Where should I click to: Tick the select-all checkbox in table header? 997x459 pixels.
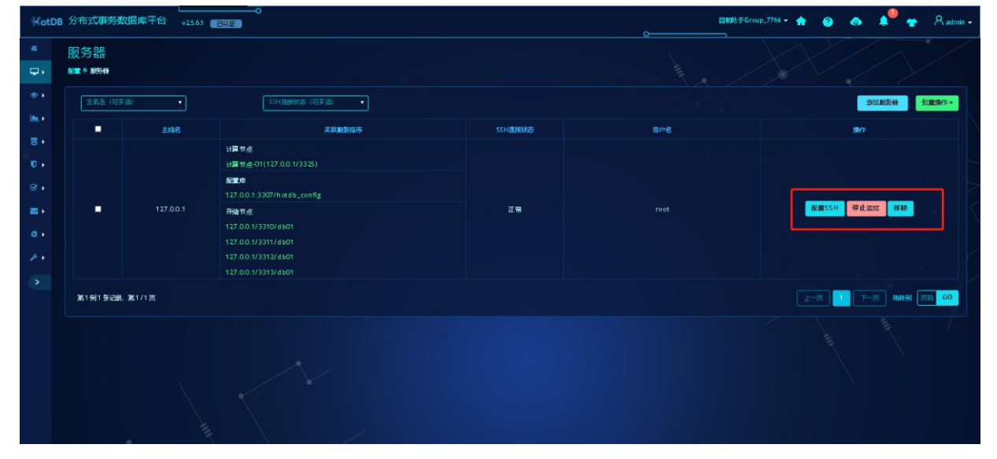(98, 130)
